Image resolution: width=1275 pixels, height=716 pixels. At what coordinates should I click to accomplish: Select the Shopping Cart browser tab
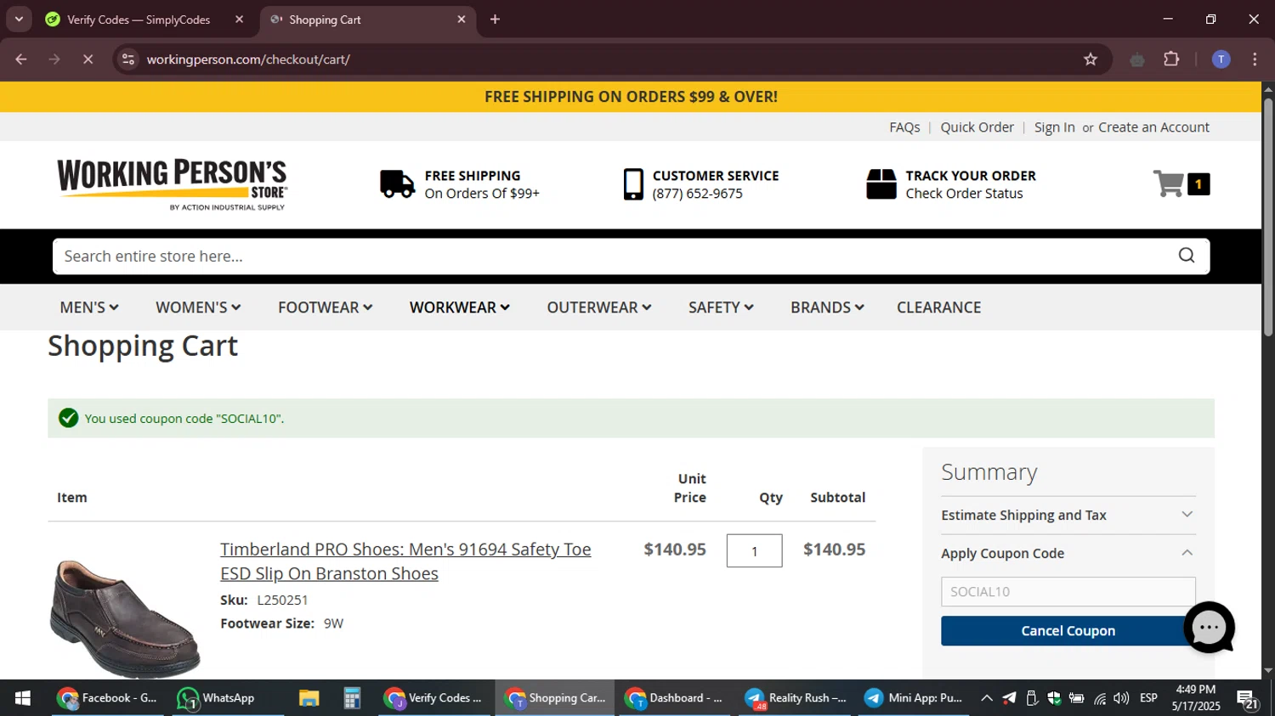(367, 19)
